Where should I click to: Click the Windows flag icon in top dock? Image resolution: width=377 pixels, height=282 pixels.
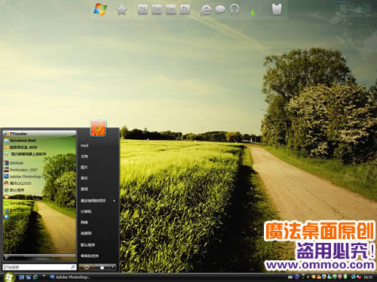(x=100, y=10)
